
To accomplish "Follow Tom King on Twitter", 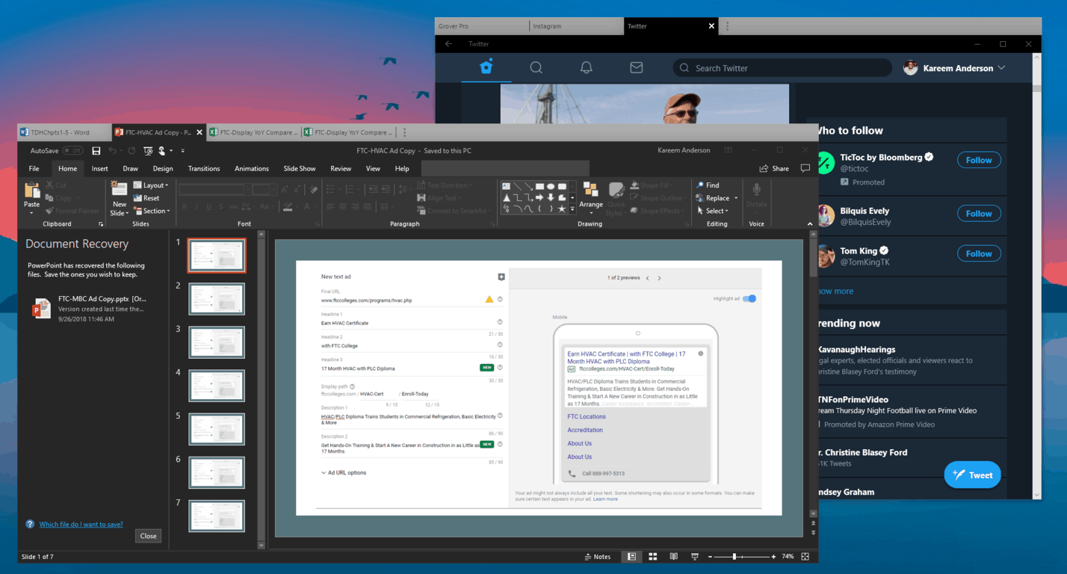I will [979, 253].
